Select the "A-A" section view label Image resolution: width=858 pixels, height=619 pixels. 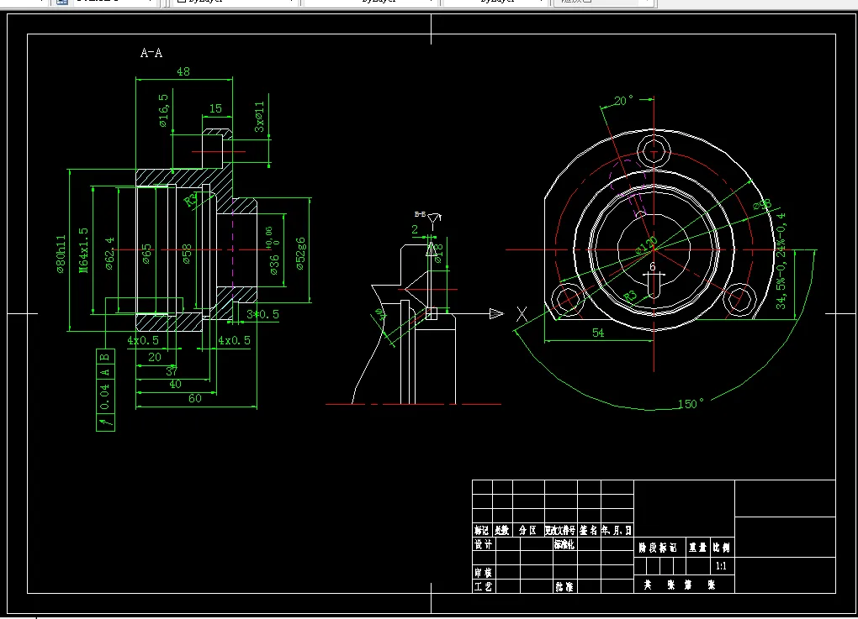click(151, 53)
